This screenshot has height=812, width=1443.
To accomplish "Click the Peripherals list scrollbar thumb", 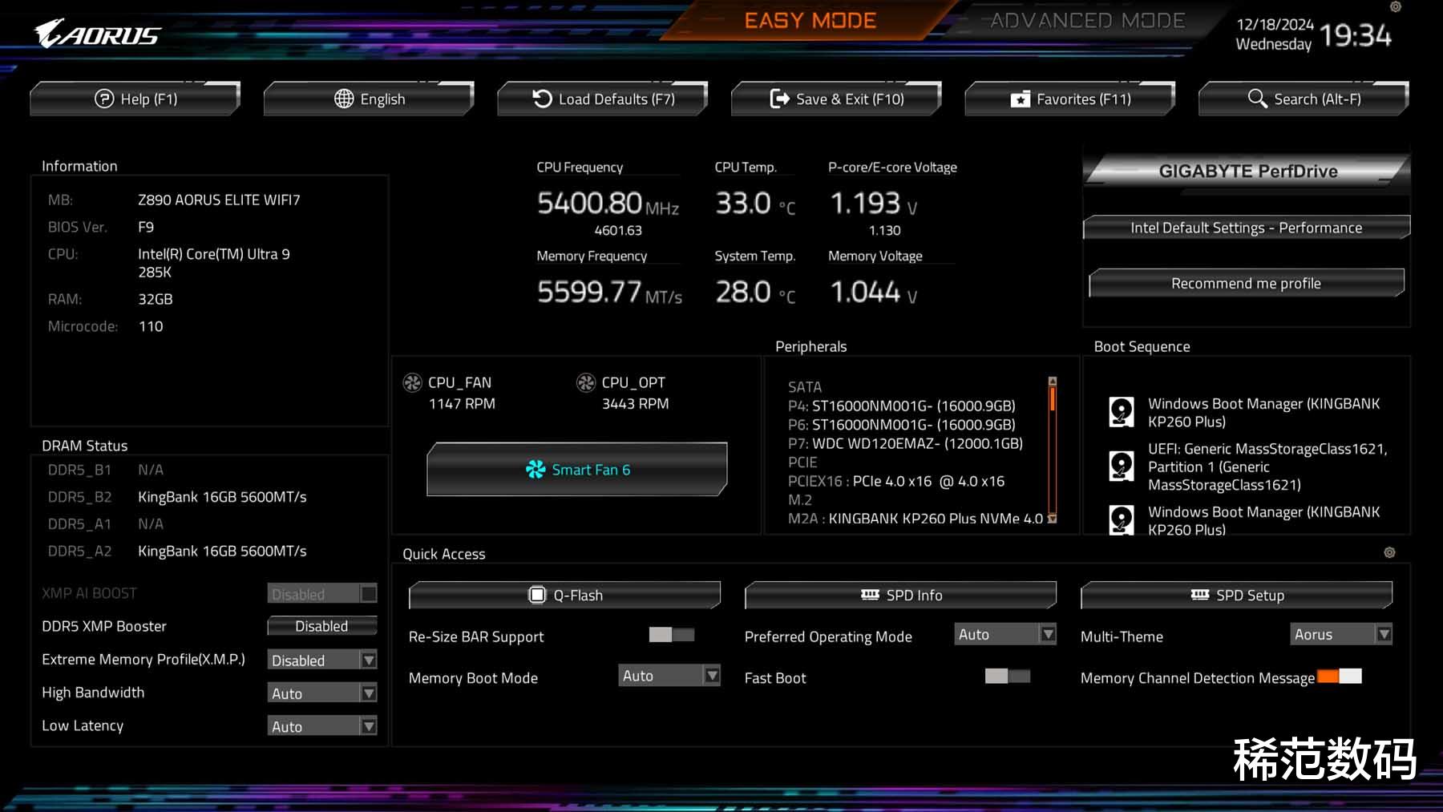I will (1053, 399).
